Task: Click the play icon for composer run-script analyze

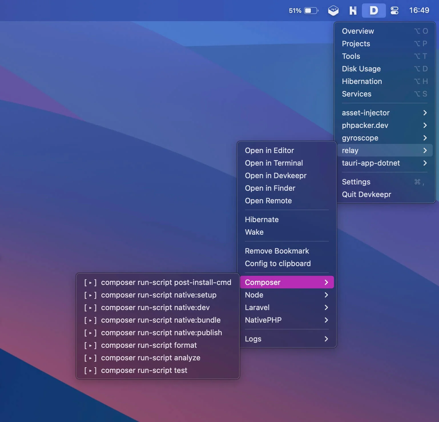Action: pyautogui.click(x=91, y=358)
